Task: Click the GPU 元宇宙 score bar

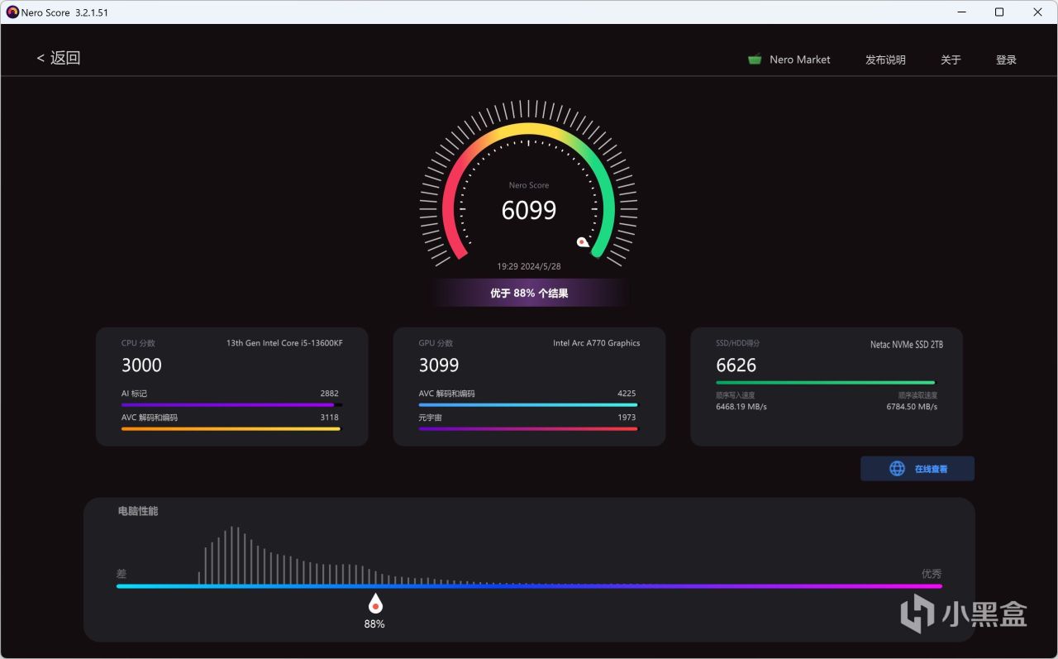Action: click(x=528, y=429)
